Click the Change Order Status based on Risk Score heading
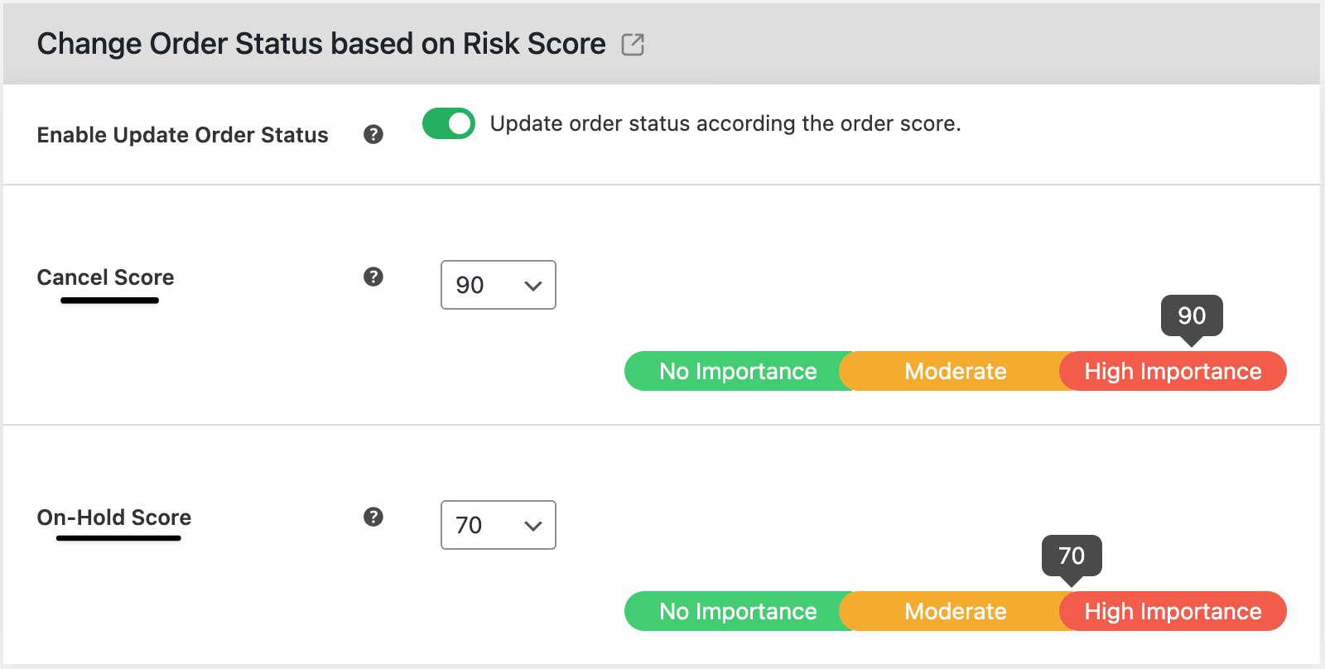This screenshot has height=669, width=1325. click(x=321, y=44)
